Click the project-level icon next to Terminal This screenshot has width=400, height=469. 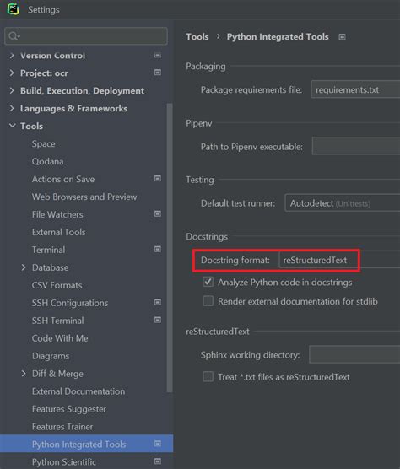click(157, 250)
